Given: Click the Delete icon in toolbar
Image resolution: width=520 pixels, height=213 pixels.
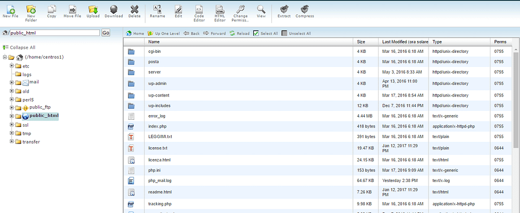Looking at the screenshot, I should [x=134, y=9].
